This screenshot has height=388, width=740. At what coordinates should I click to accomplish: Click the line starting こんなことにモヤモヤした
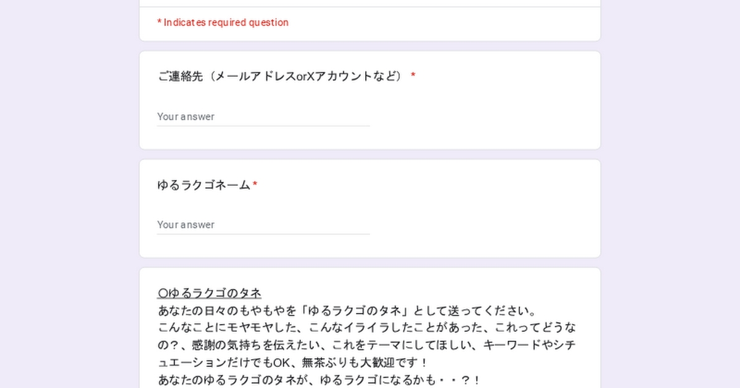click(367, 328)
